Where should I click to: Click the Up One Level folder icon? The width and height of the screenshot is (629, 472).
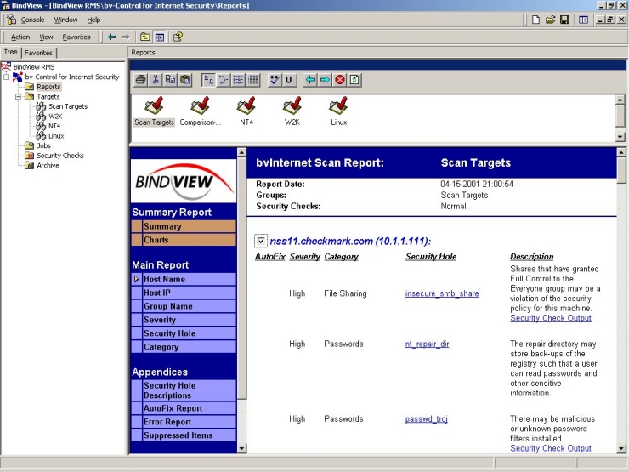tap(144, 37)
